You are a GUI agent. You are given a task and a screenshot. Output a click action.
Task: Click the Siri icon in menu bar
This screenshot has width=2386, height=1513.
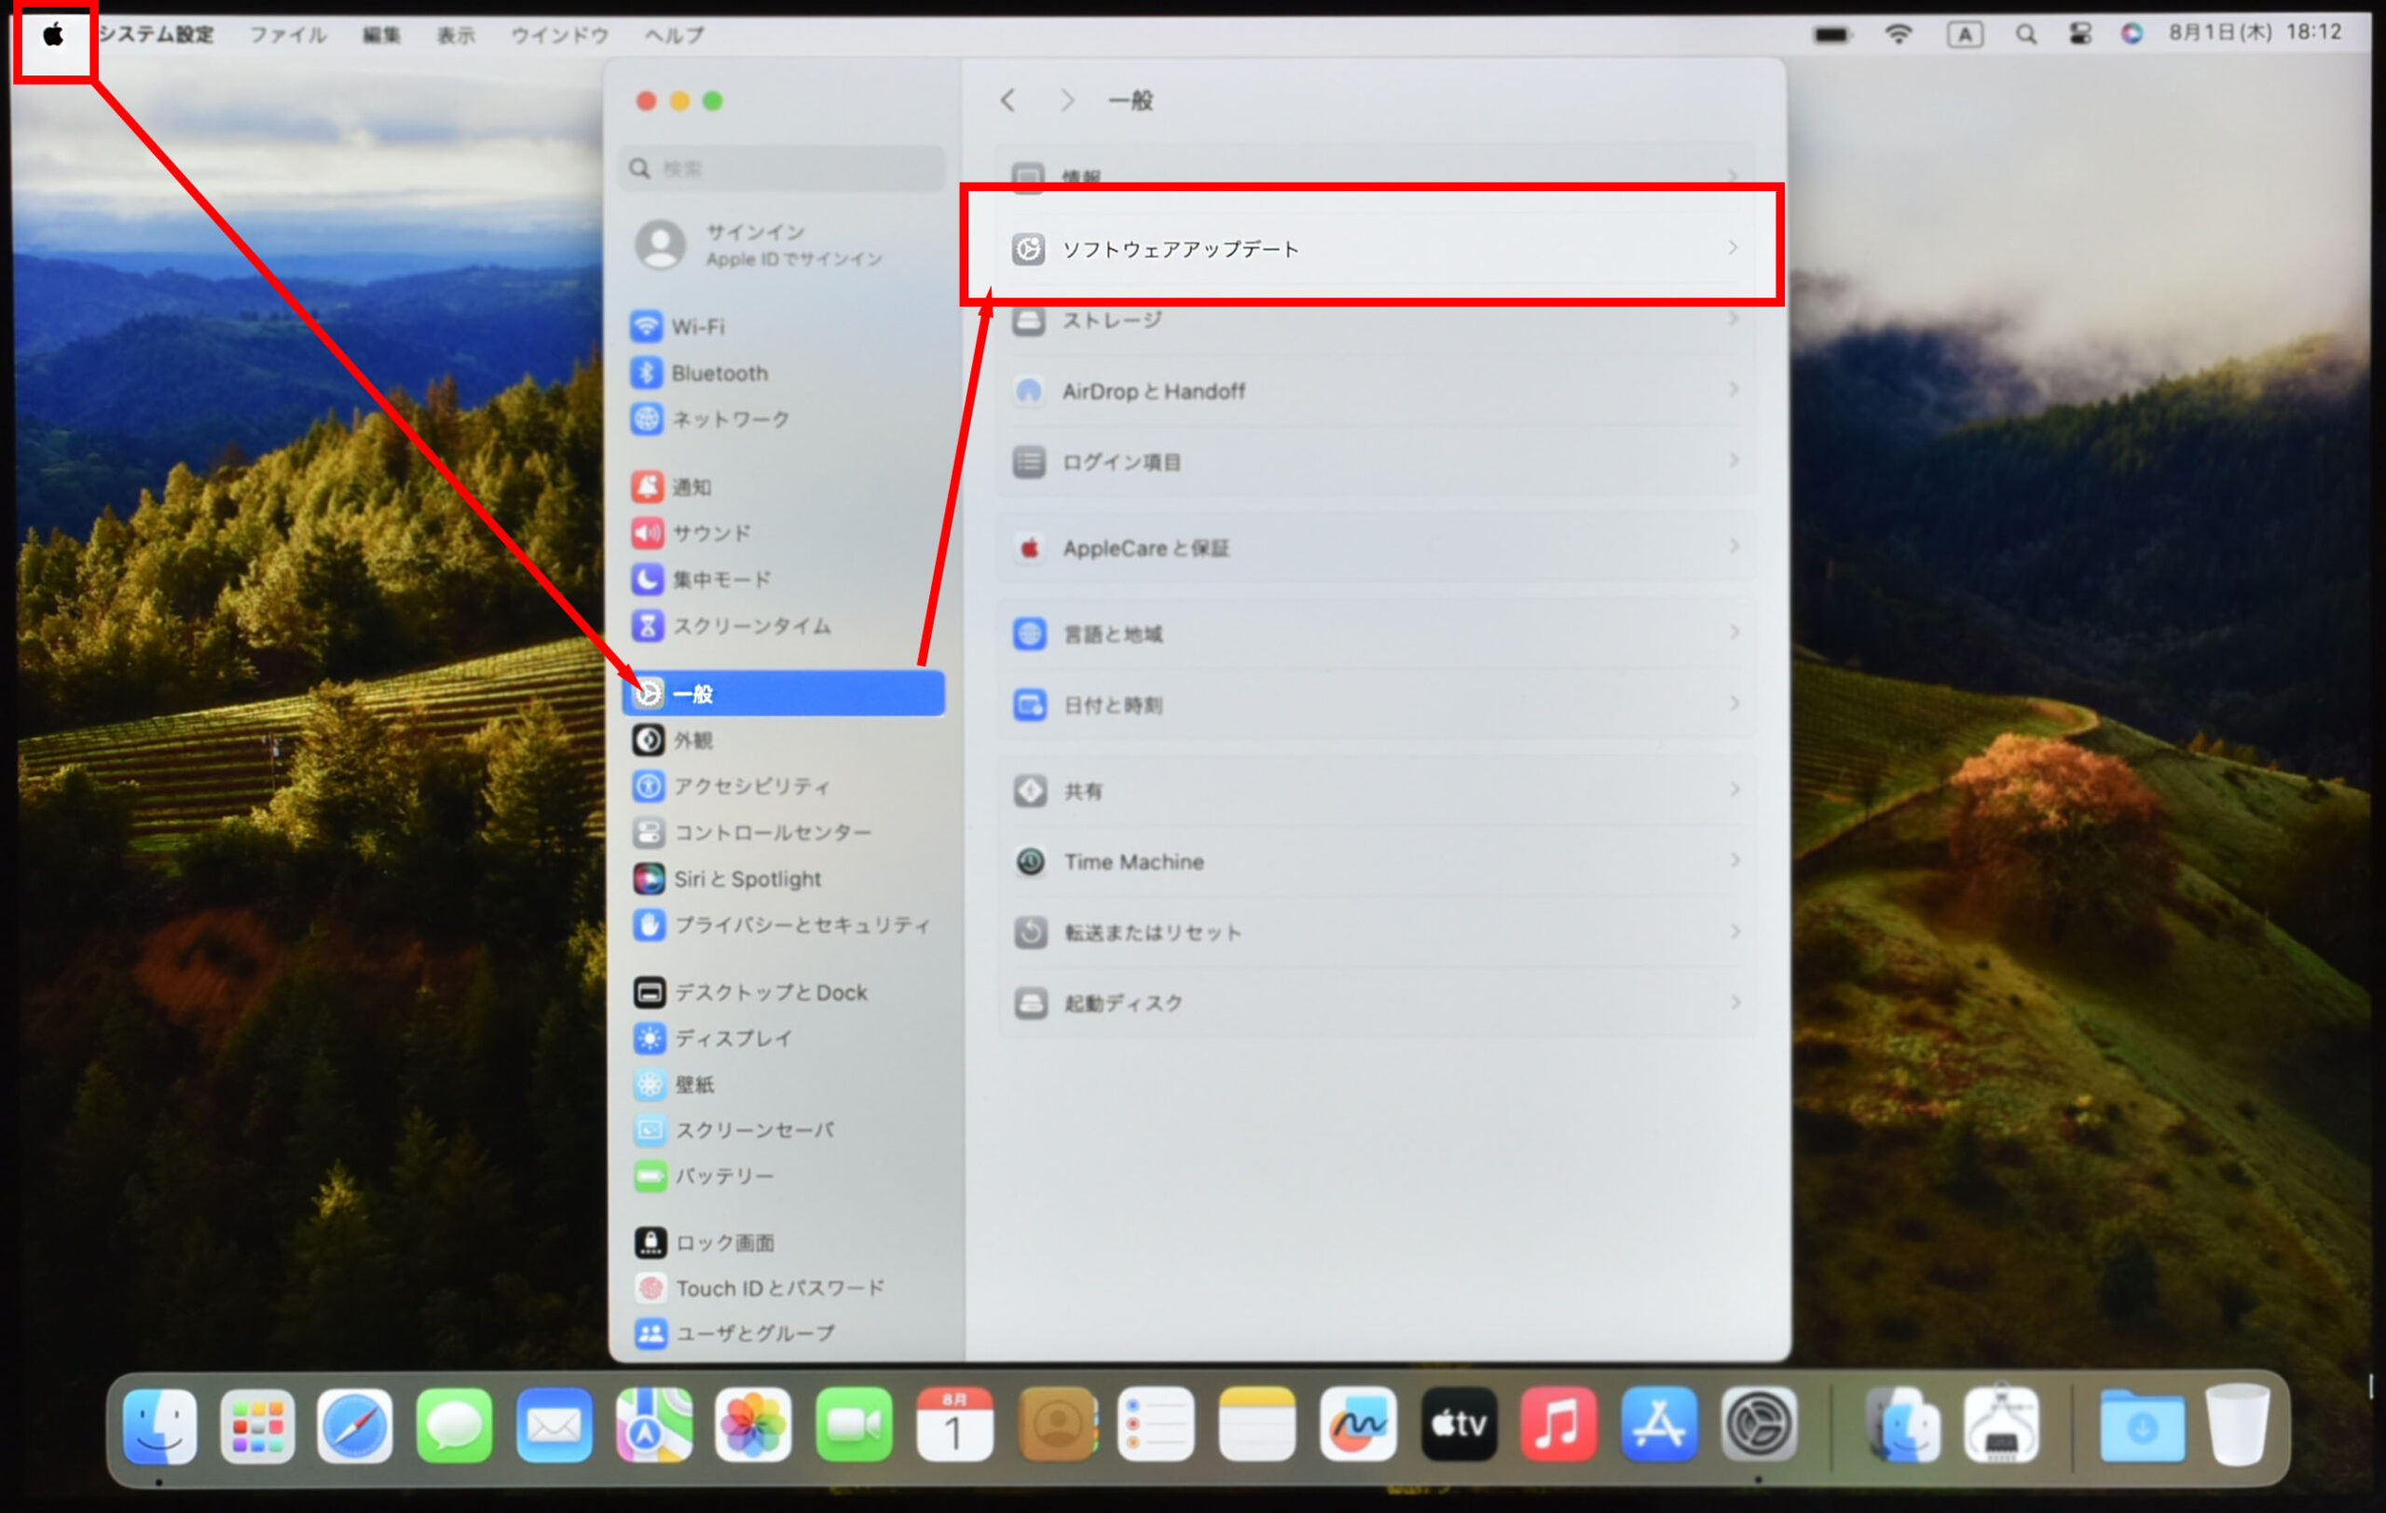pyautogui.click(x=2132, y=34)
